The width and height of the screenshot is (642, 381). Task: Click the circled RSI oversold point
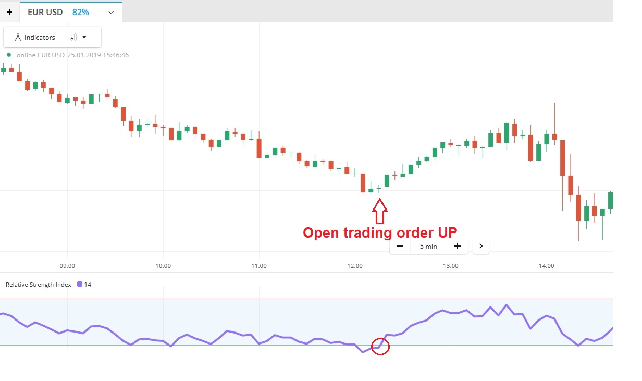pos(380,347)
